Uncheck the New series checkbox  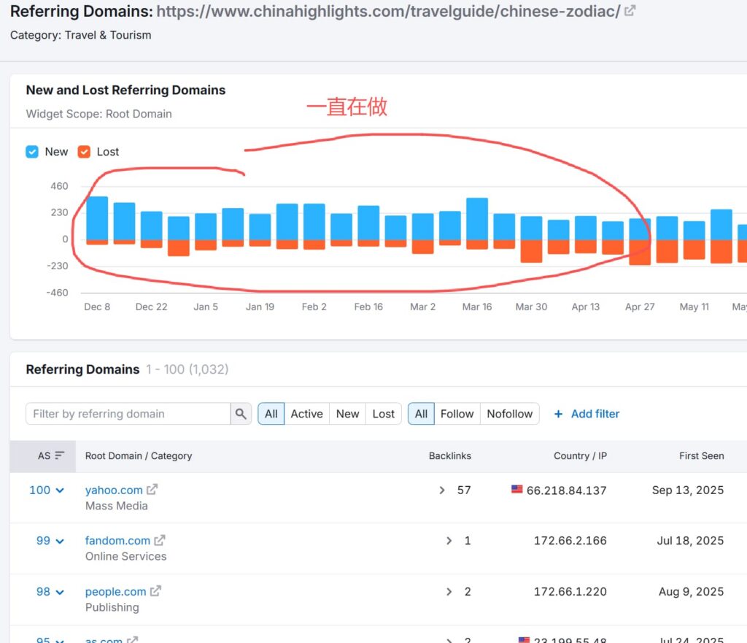(32, 152)
